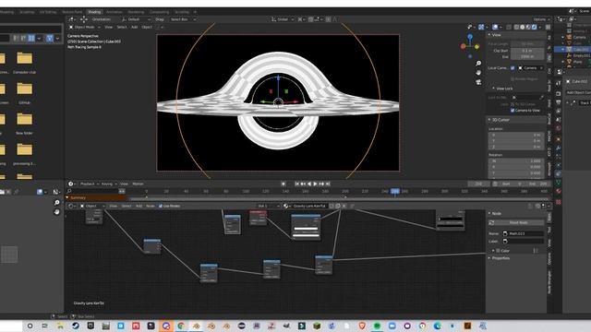Click the Gravity Lens material name field
This screenshot has width=591, height=332.
309,207
